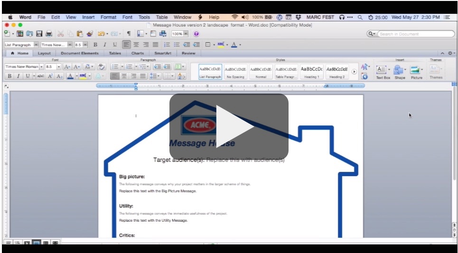Collapse the ribbon using the chevron
Viewport: 458px width, 253px height.
(x=442, y=53)
